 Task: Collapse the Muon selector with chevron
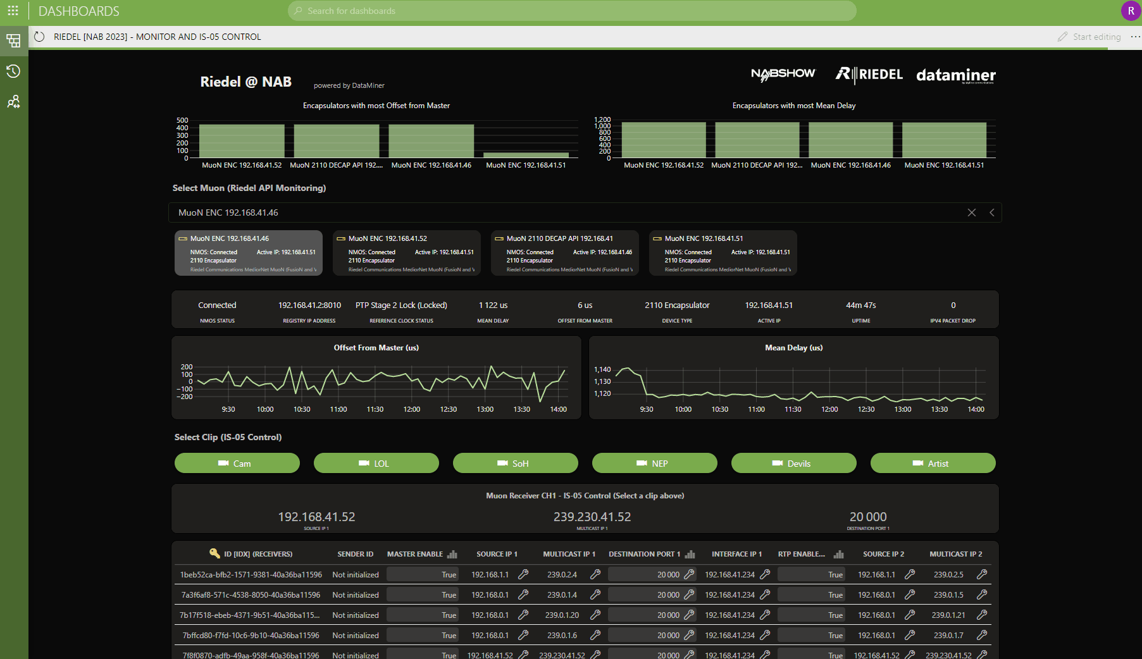click(x=992, y=212)
